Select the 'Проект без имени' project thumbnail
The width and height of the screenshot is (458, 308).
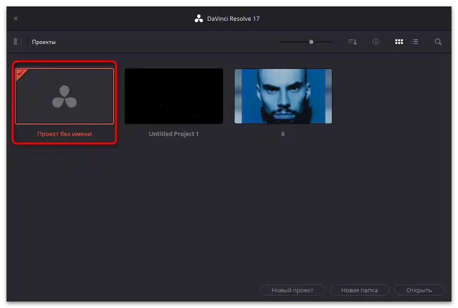pos(64,96)
